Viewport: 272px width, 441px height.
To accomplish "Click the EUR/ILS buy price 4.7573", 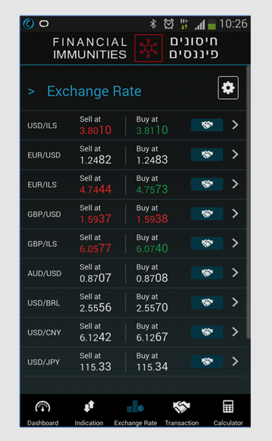I will pos(152,189).
